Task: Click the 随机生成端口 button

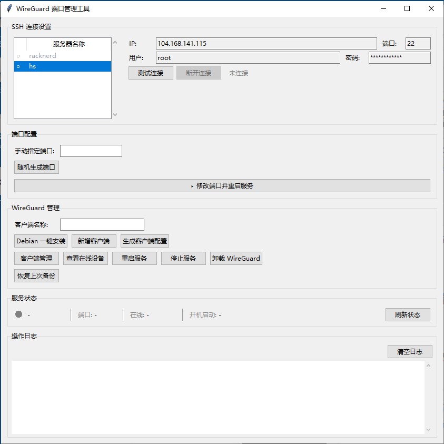Action: [36, 167]
